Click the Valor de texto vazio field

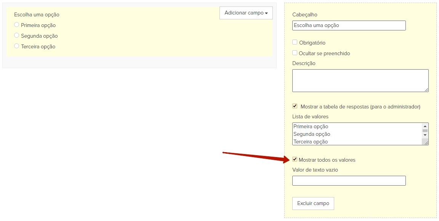point(349,181)
